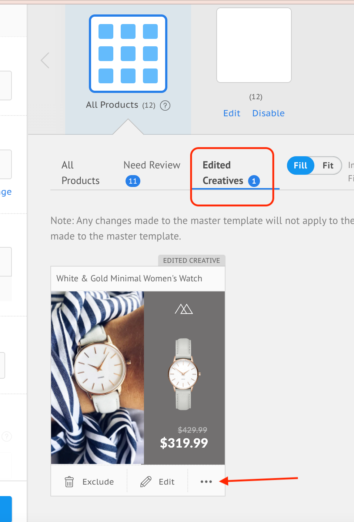The height and width of the screenshot is (522, 354).
Task: Click the wrist watch lifestyle photo
Action: click(97, 378)
